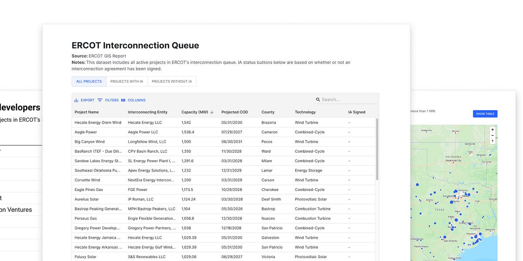Zoom in on the map with plus
Screen dimensions: 523x261
tap(492, 130)
